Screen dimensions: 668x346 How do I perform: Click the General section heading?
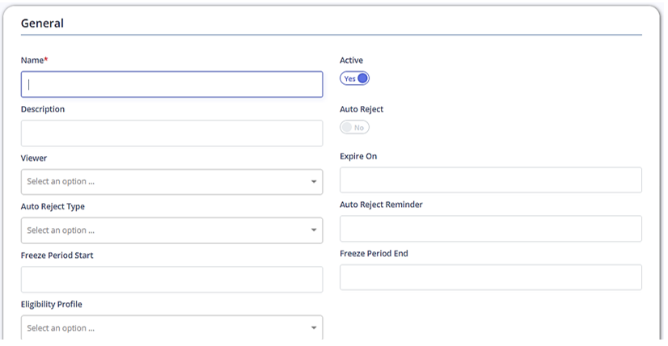[x=42, y=23]
